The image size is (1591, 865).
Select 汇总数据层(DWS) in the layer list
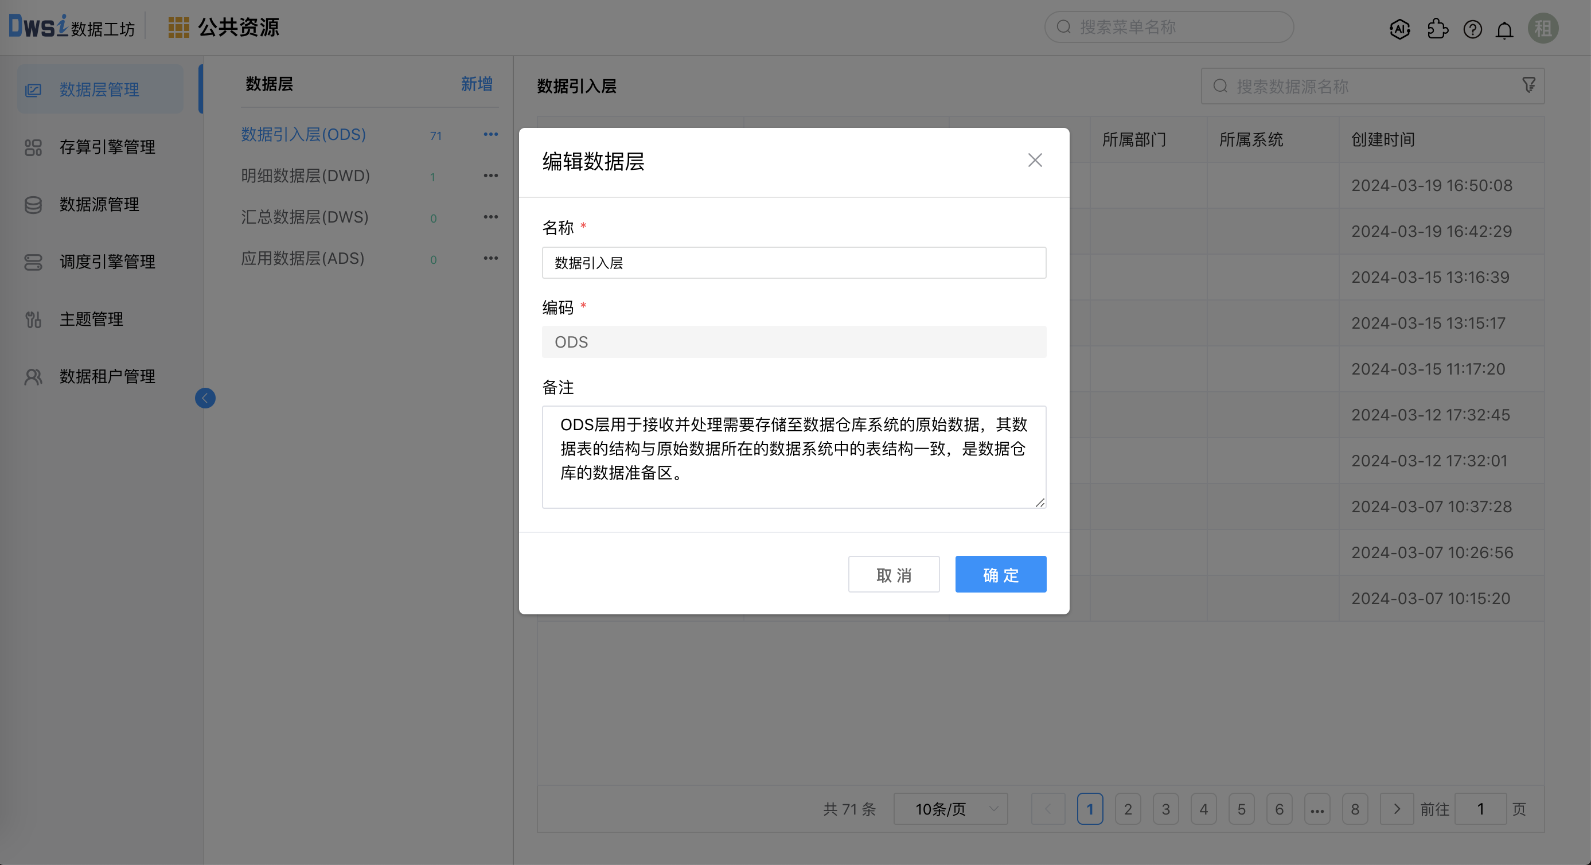[304, 217]
